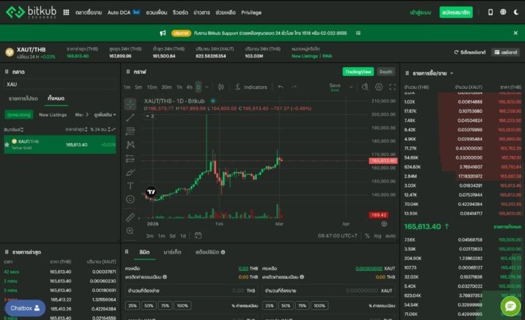525x320 pixels.
Task: Switch to the Limit order tab
Action: [x=144, y=252]
